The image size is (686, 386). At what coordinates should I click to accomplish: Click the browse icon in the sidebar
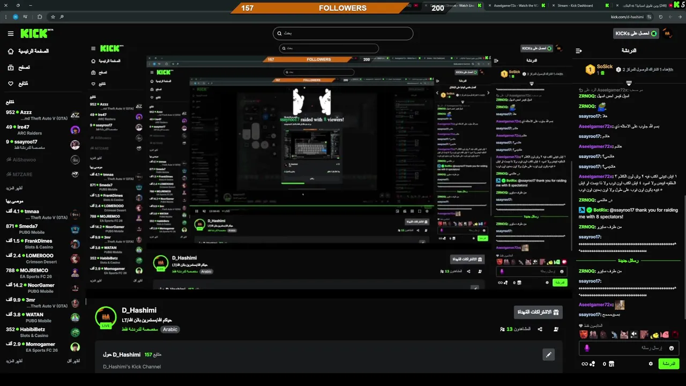tap(10, 68)
